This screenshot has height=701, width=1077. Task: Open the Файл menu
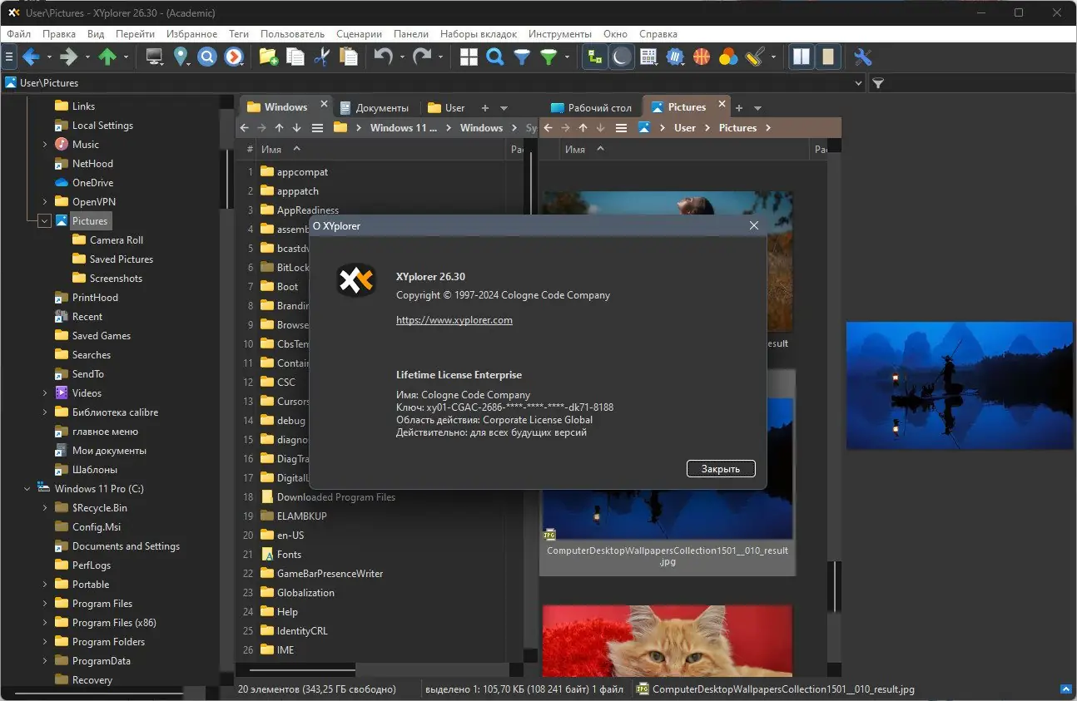pos(18,34)
